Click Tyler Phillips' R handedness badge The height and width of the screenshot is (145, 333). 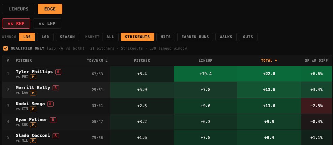(x=58, y=72)
